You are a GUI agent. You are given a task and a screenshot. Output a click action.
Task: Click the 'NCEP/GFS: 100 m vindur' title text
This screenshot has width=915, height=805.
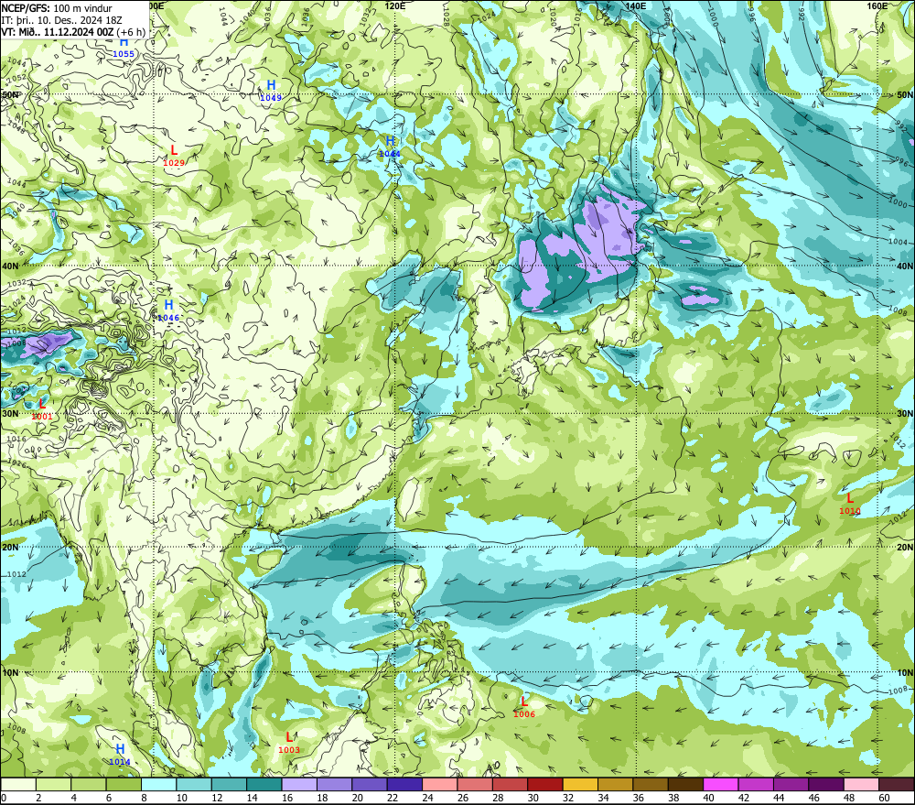[x=57, y=8]
